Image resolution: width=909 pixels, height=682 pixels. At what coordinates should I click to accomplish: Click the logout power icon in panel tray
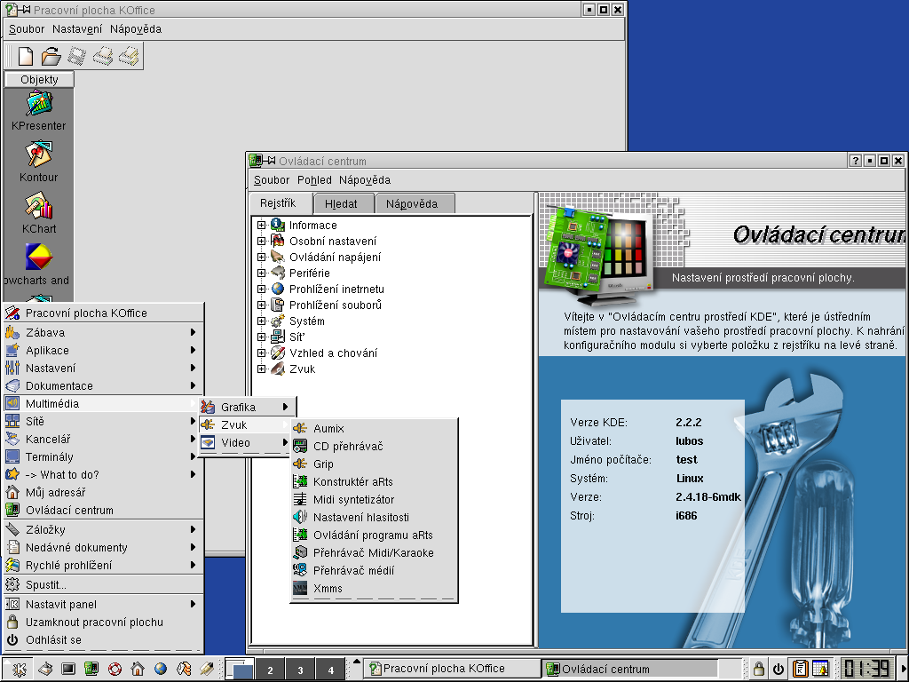(x=778, y=669)
